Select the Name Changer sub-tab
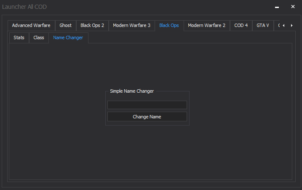Image resolution: width=302 pixels, height=190 pixels. pyautogui.click(x=68, y=38)
